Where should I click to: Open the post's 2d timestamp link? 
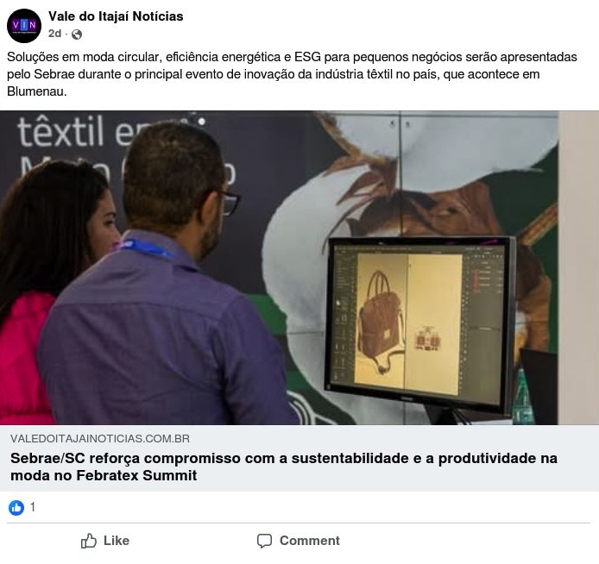[x=54, y=34]
